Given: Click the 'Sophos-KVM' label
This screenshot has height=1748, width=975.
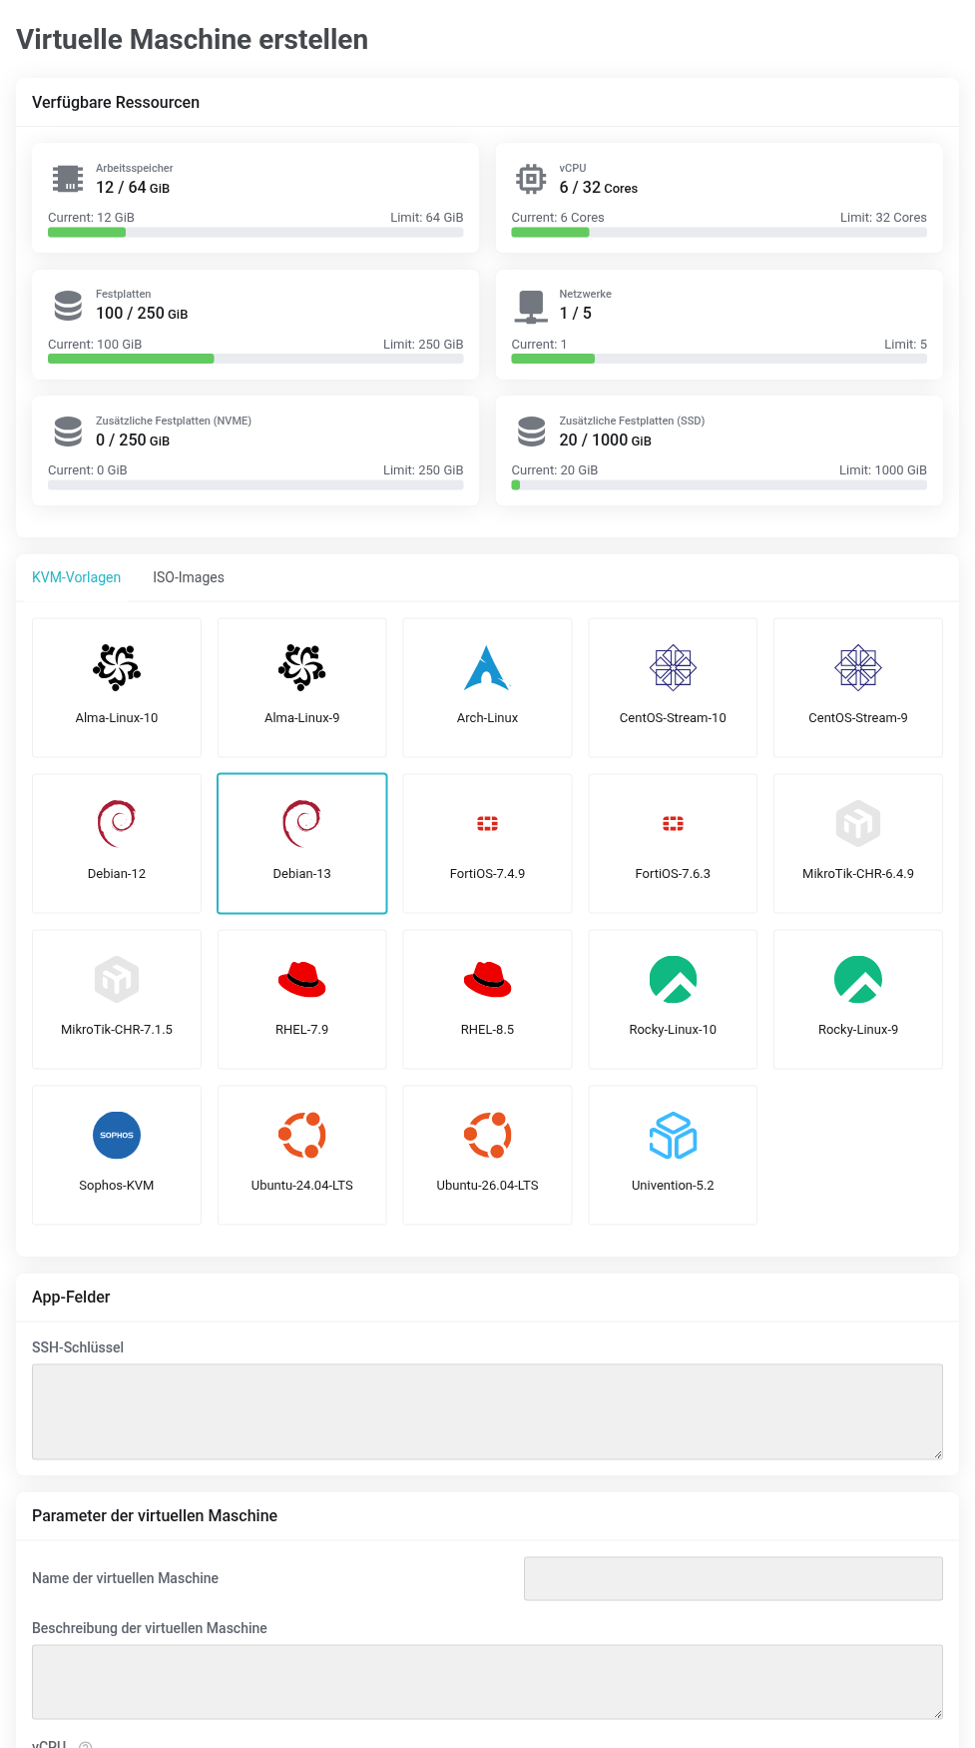Looking at the screenshot, I should (117, 1186).
